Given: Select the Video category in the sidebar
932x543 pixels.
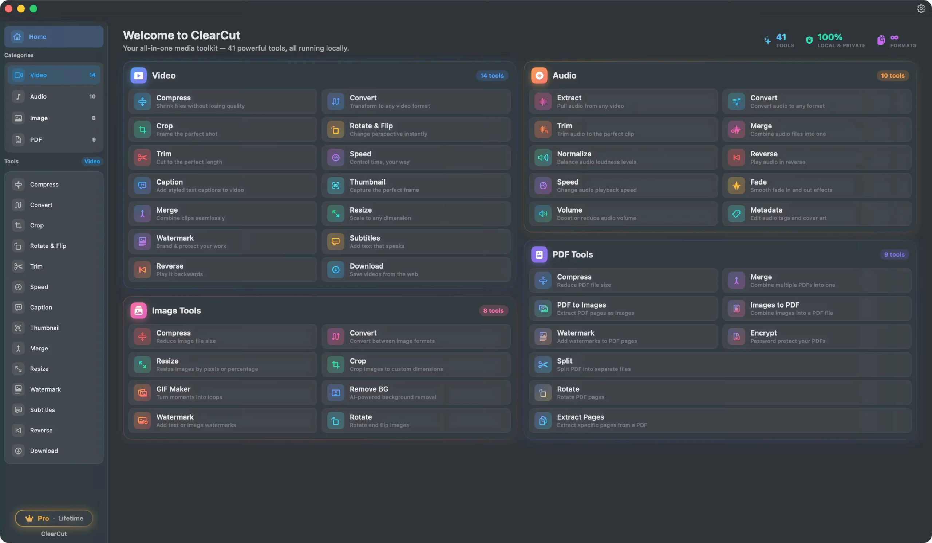Looking at the screenshot, I should (54, 75).
